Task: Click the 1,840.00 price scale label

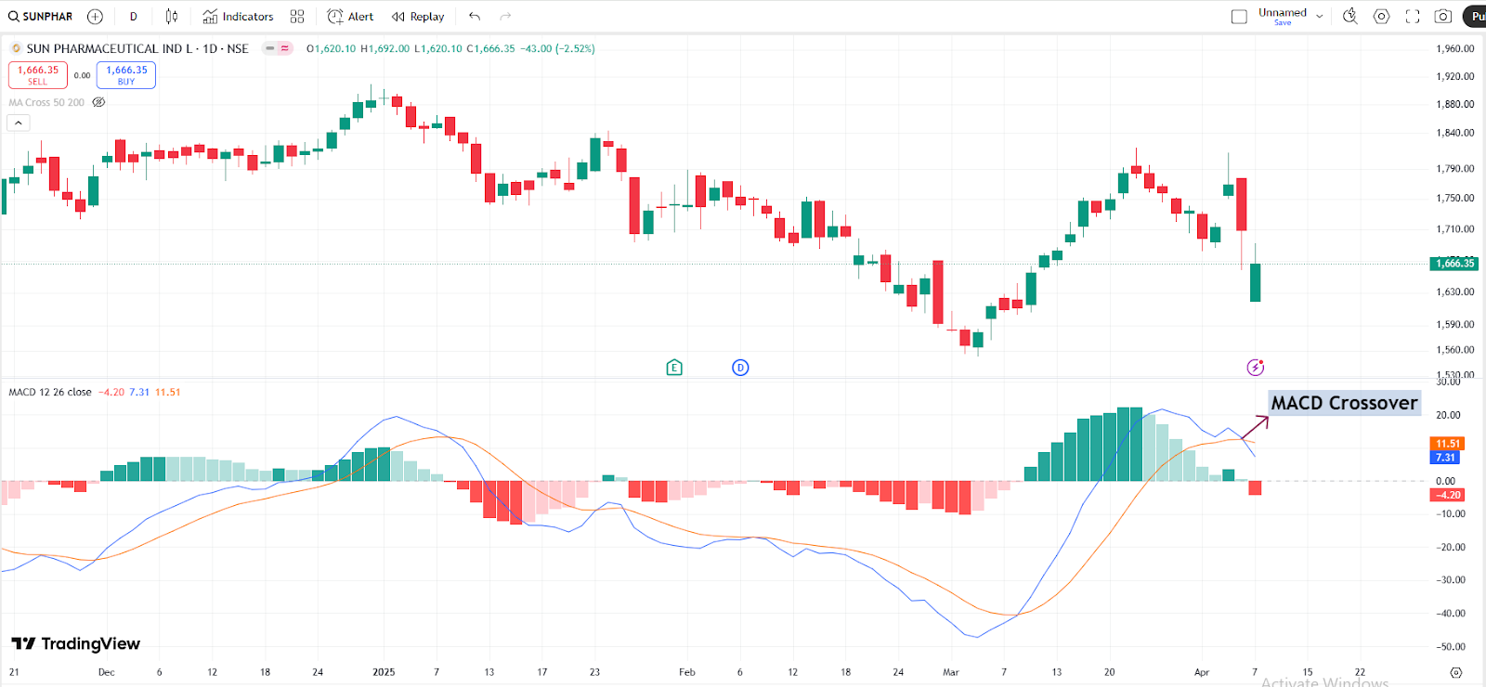Action: (x=1455, y=133)
